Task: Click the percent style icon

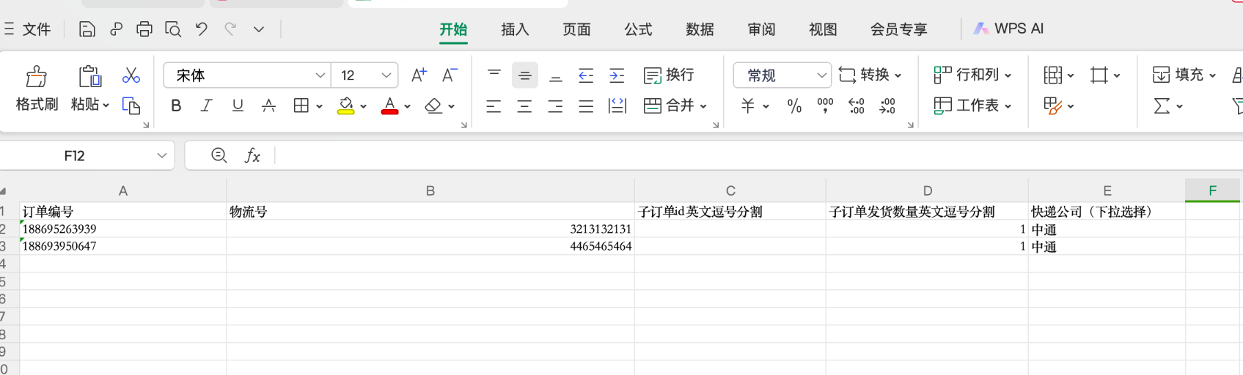Action: (x=794, y=106)
